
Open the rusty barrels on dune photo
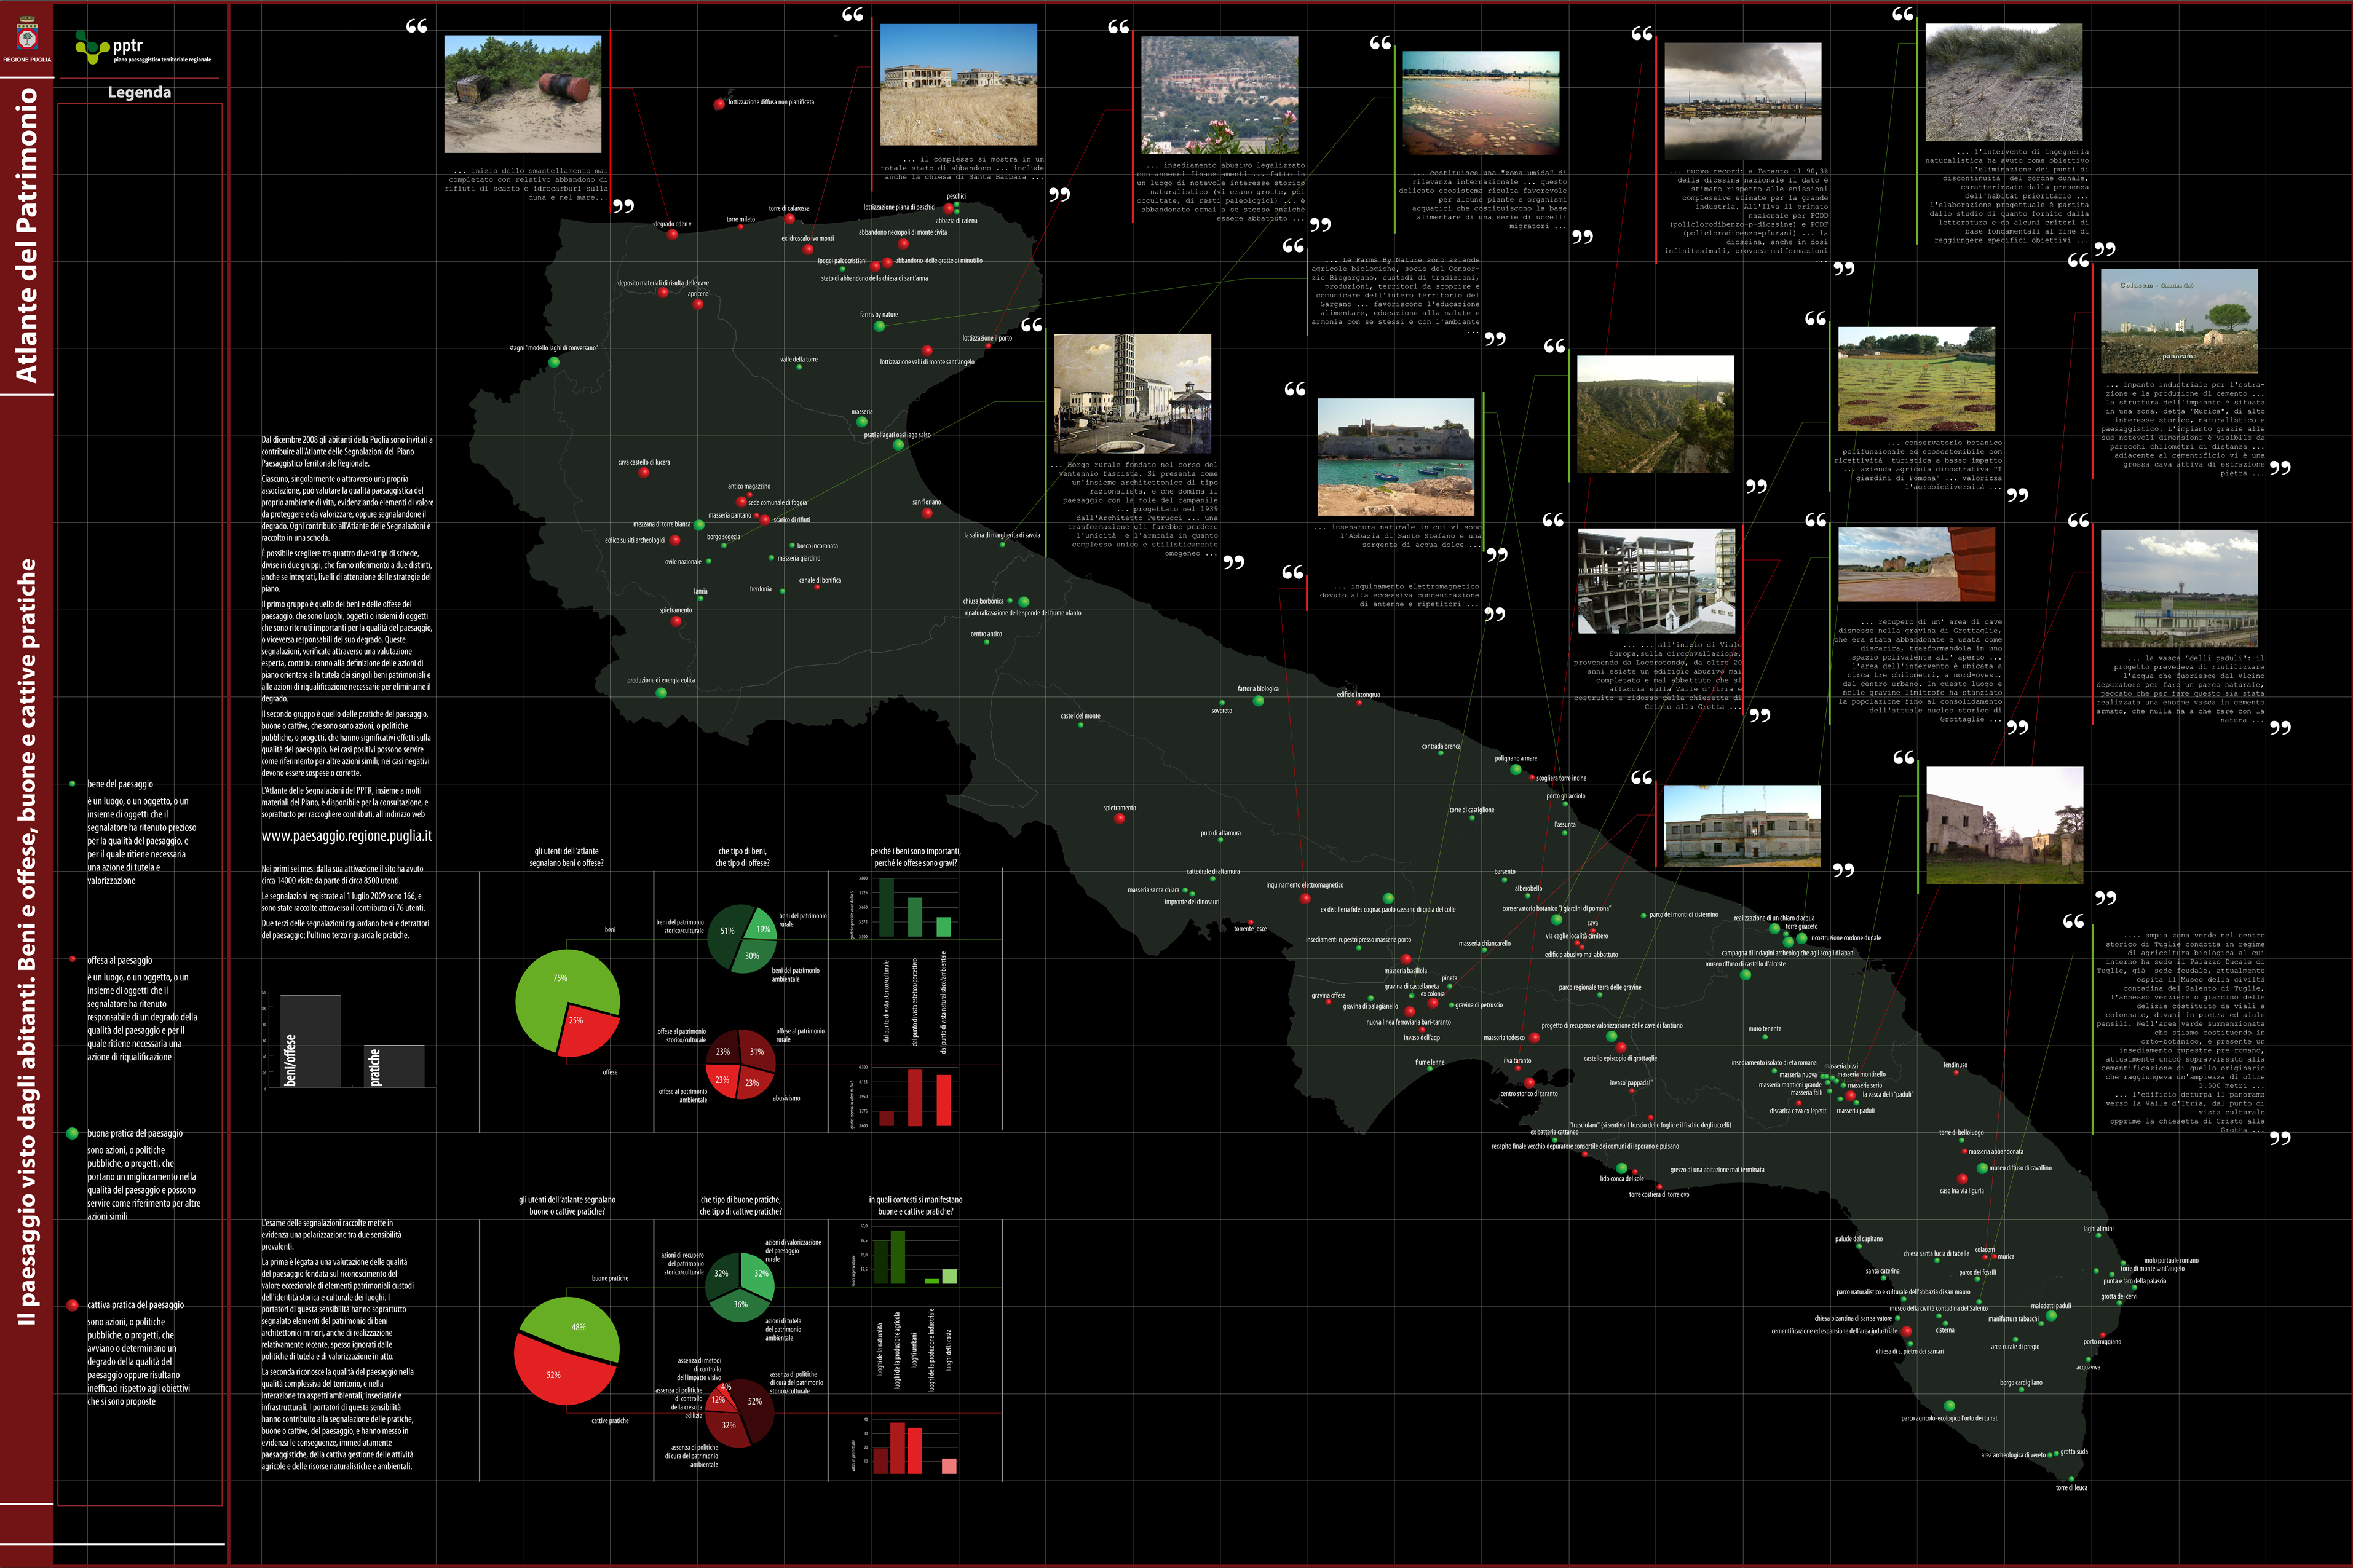522,94
